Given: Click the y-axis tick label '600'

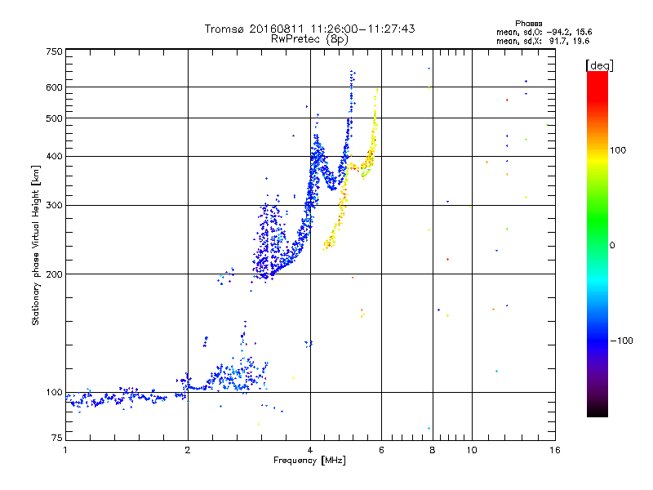Looking at the screenshot, I should pos(54,87).
